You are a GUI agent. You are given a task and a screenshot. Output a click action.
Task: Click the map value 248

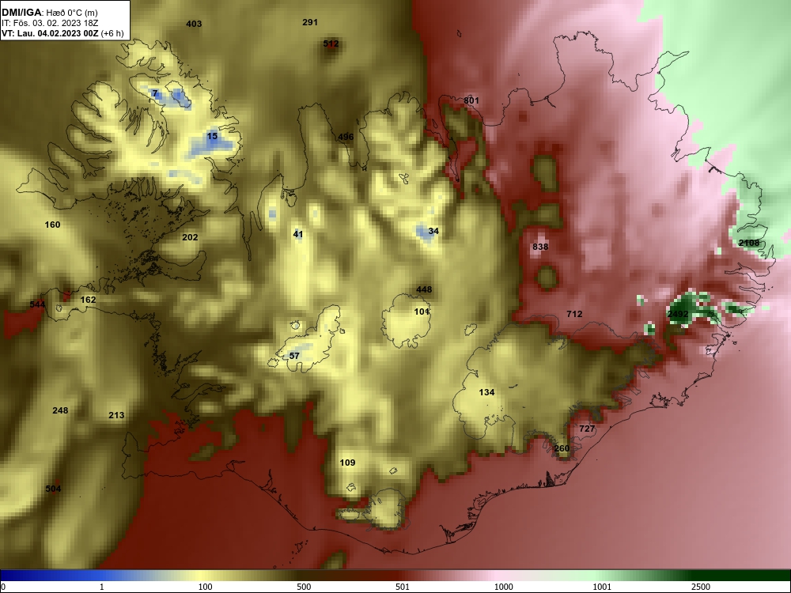click(60, 410)
